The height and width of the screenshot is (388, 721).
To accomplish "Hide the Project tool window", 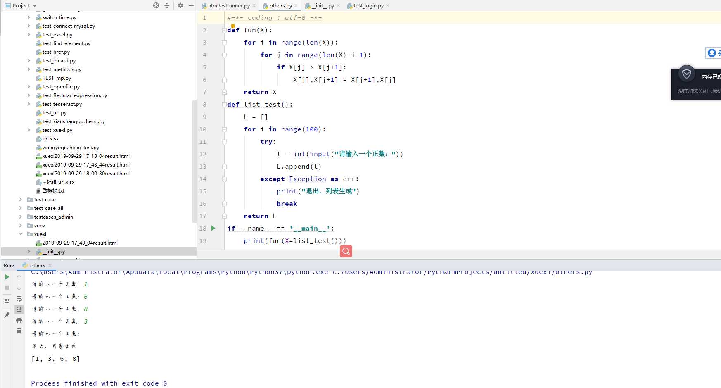I will tap(191, 5).
